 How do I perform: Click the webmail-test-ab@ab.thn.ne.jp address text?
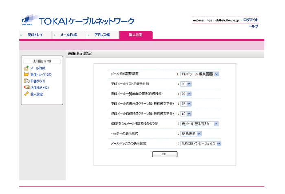pos(216,20)
